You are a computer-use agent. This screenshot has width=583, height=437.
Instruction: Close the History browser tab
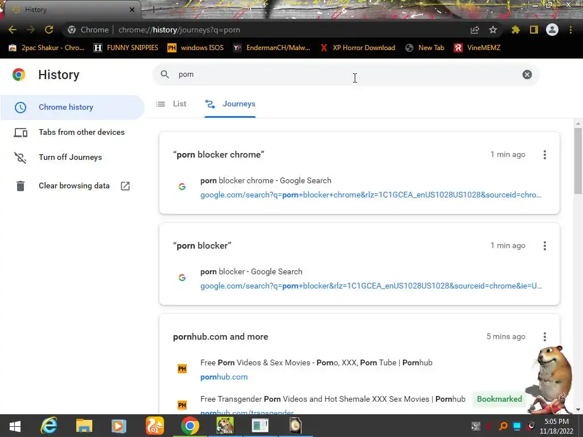[x=132, y=10]
